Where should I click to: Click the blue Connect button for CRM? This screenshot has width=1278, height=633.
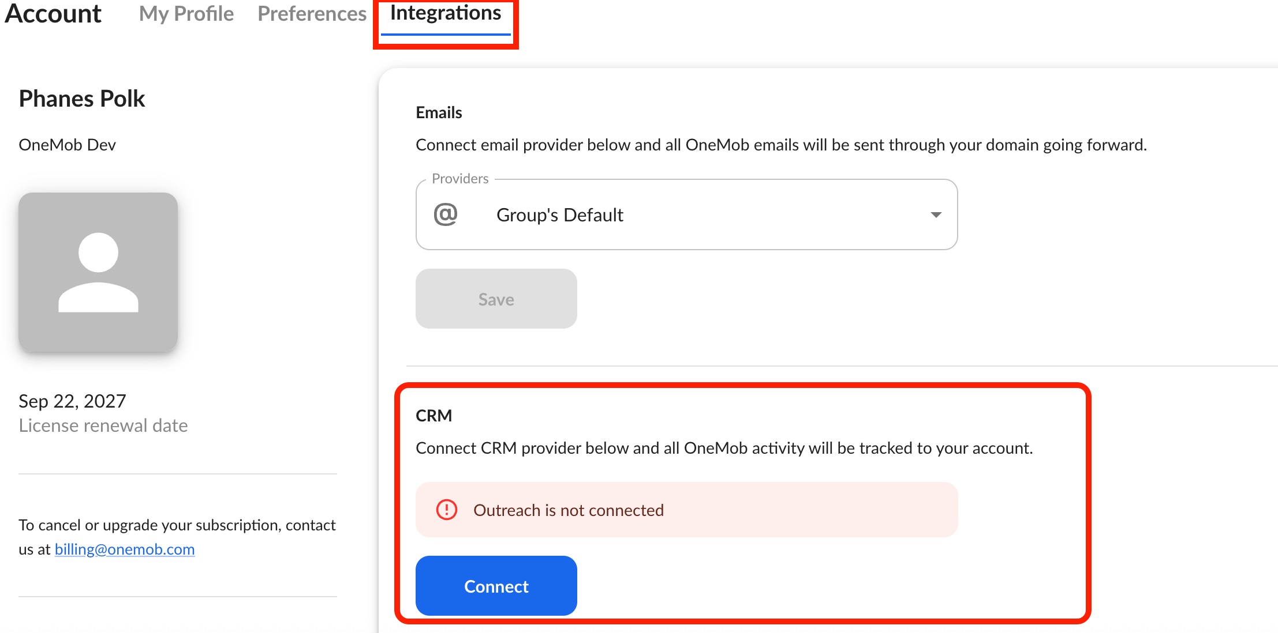[496, 586]
